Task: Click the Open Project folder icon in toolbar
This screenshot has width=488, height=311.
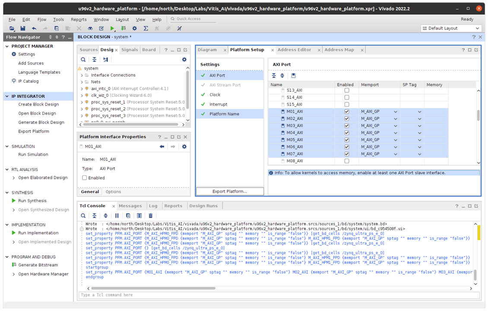Action: (12, 29)
